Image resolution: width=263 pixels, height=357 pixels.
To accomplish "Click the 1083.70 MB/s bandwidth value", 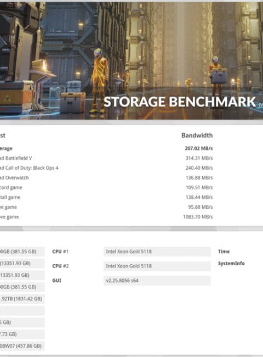I will pyautogui.click(x=198, y=217).
